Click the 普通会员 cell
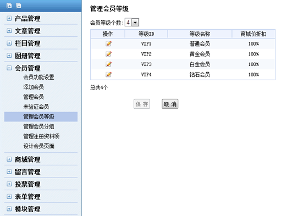Image resolution: width=287 pixels, height=216 pixels. (200, 44)
